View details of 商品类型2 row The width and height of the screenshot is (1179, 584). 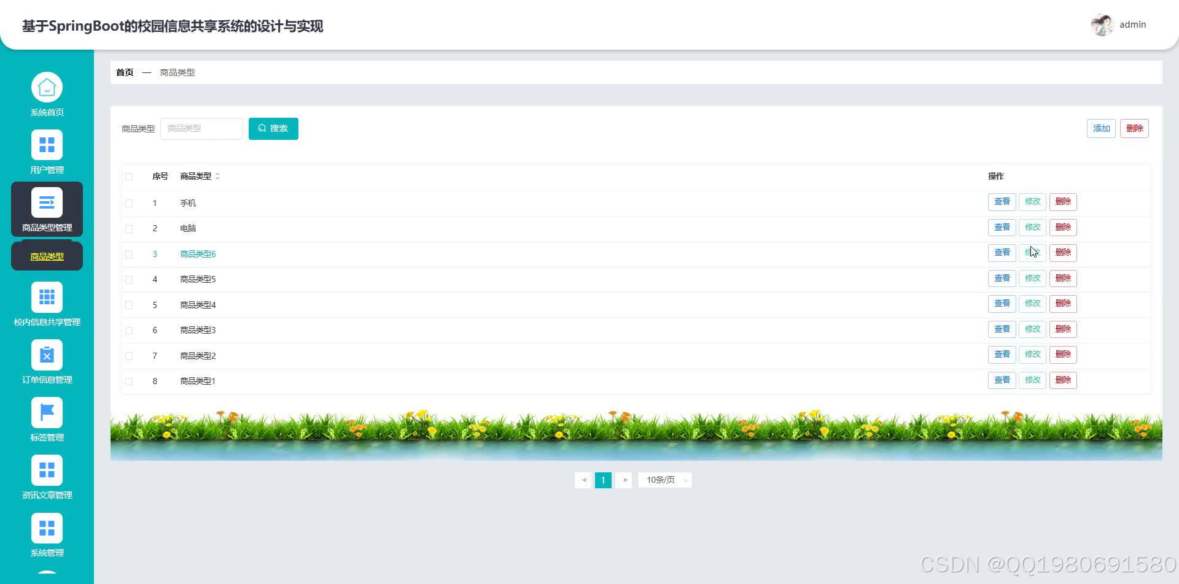[x=1002, y=355]
